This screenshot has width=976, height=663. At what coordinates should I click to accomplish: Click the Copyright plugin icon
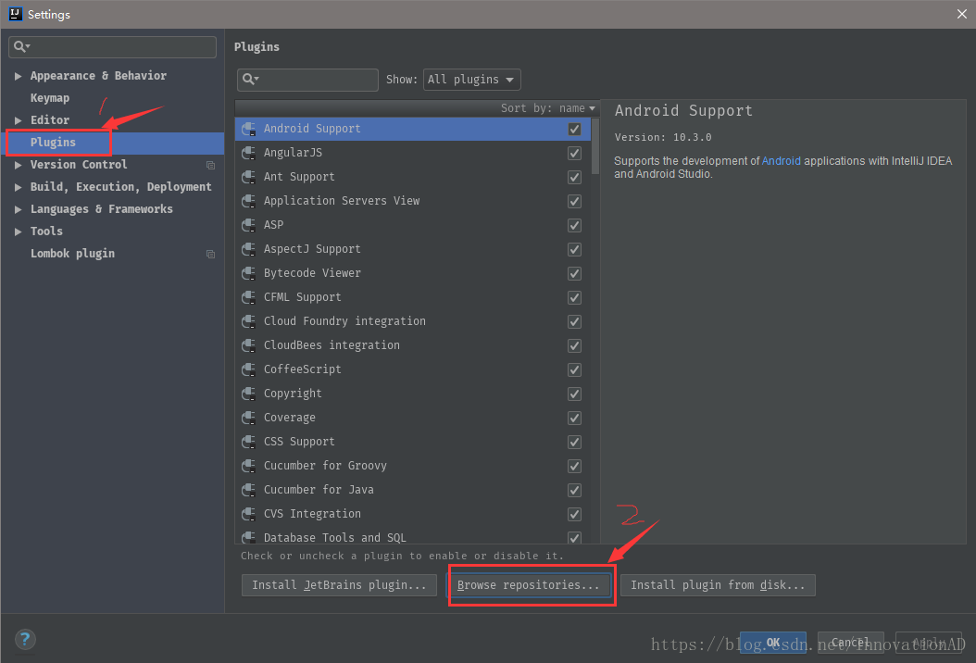coord(248,394)
